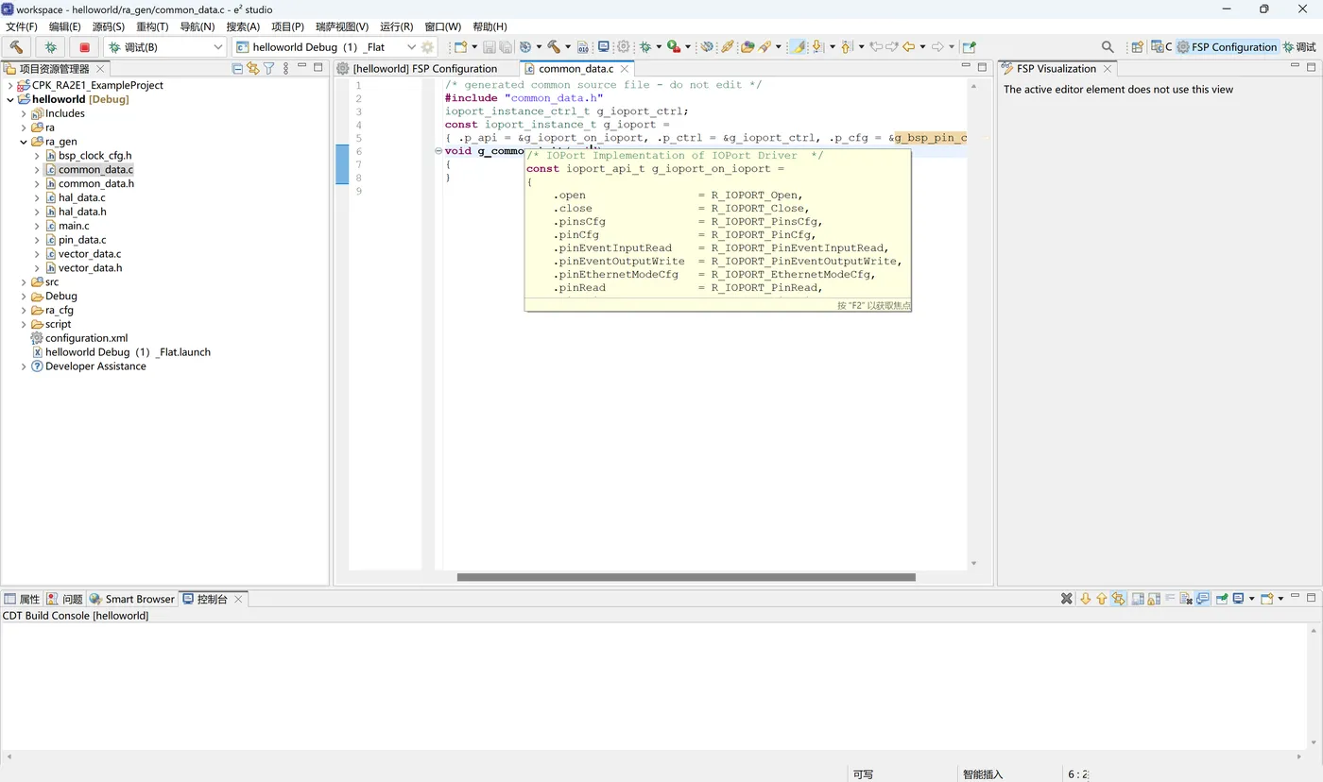Switch to the 调试 debug perspective
This screenshot has height=782, width=1323.
point(1299,46)
